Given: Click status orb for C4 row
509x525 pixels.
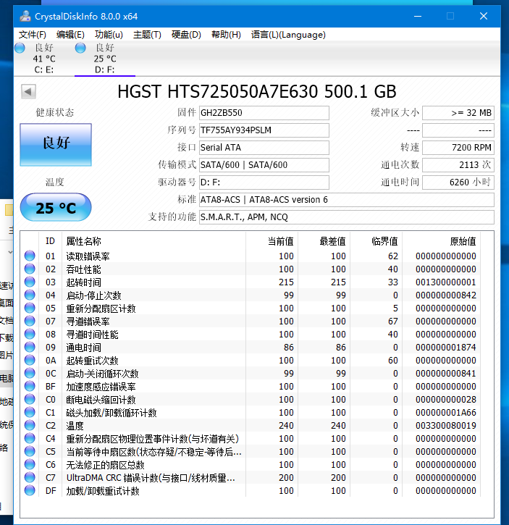Looking at the screenshot, I should tap(30, 439).
